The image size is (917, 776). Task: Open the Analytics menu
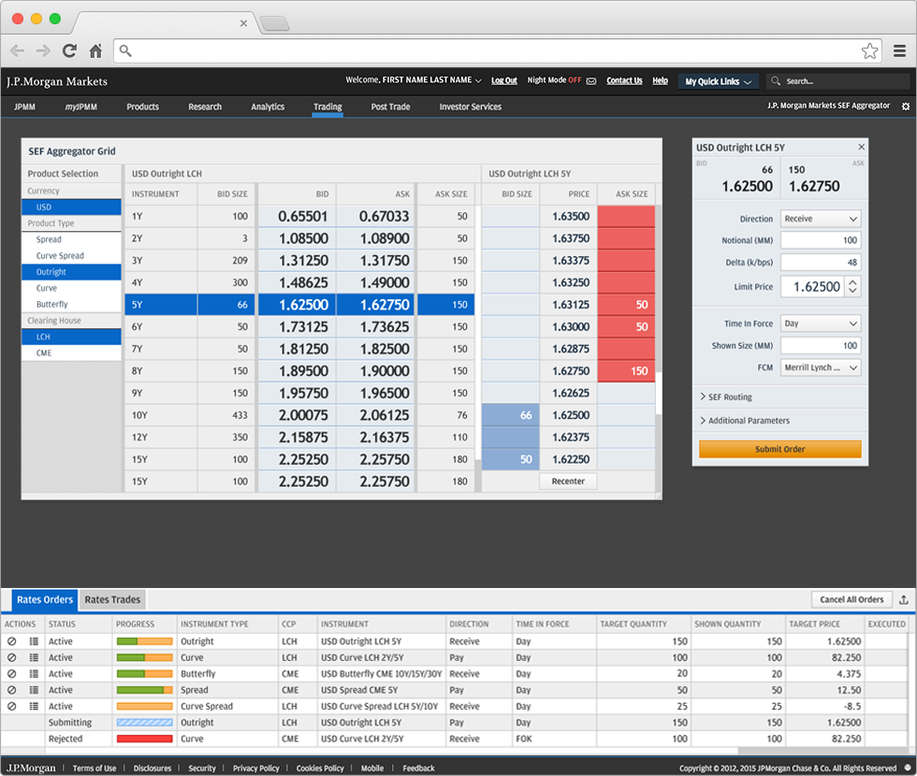tap(268, 107)
